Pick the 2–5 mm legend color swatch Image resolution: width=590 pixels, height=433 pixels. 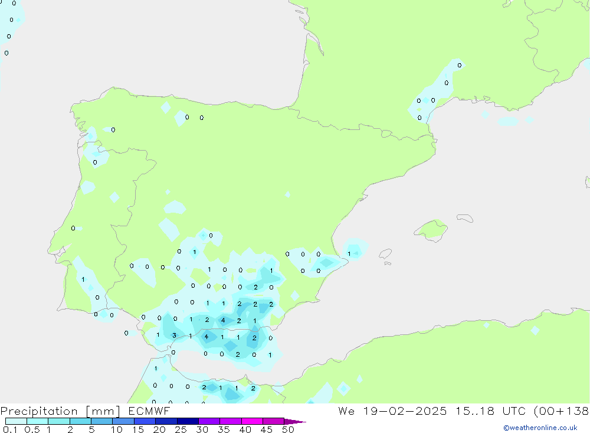coord(80,421)
